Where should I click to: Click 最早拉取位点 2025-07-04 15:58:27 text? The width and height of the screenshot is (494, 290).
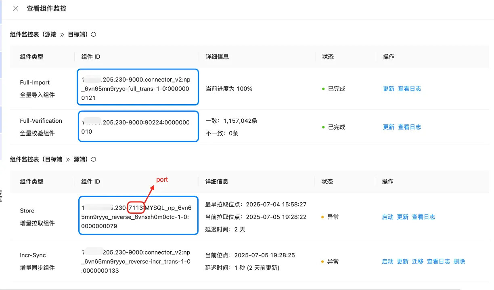(x=256, y=204)
